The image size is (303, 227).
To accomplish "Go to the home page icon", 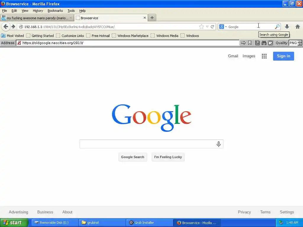I will click(x=298, y=27).
